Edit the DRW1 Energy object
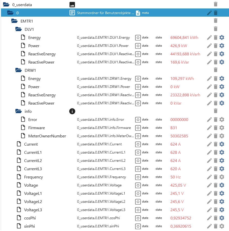The height and width of the screenshot is (231, 229). [209, 78]
